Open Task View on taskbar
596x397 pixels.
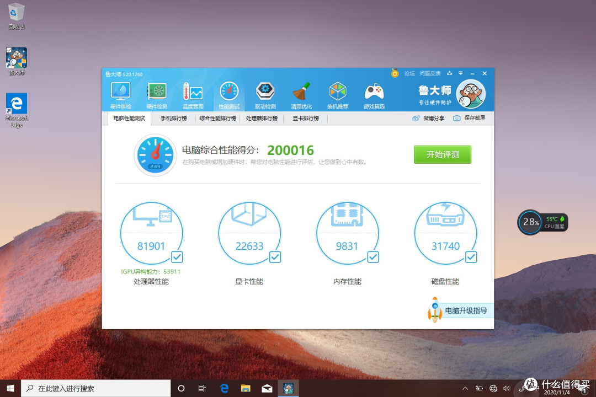pyautogui.click(x=202, y=388)
